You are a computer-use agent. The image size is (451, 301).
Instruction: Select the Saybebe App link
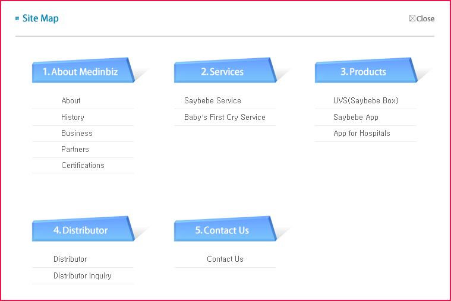[x=356, y=118]
